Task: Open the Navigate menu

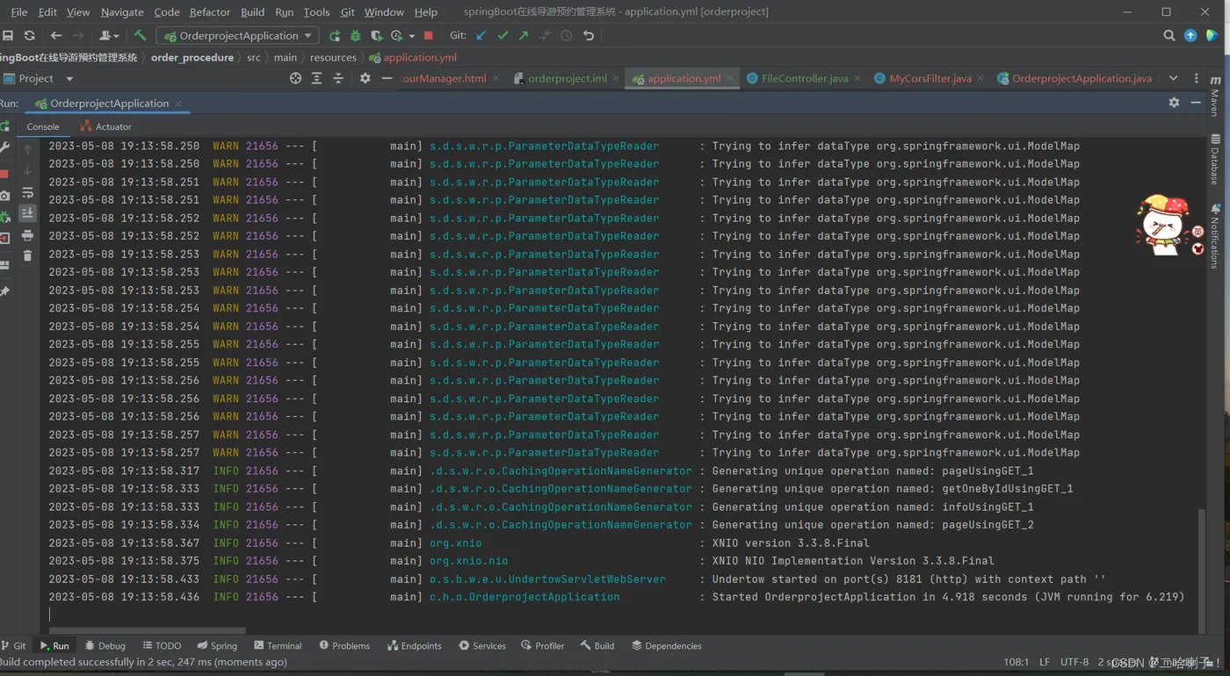Action: [122, 12]
